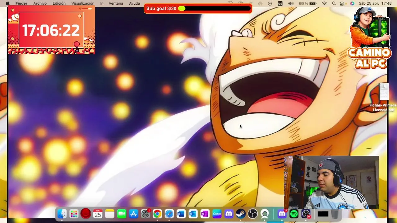Open the Ayuda menu
The image size is (397, 223).
click(134, 3)
